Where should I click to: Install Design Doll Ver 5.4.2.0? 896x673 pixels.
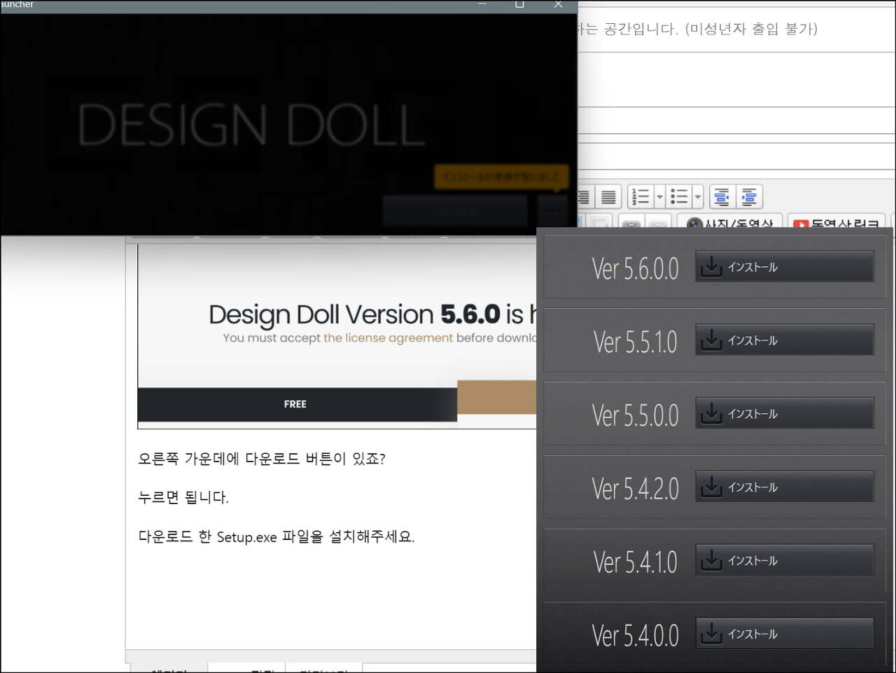point(785,487)
